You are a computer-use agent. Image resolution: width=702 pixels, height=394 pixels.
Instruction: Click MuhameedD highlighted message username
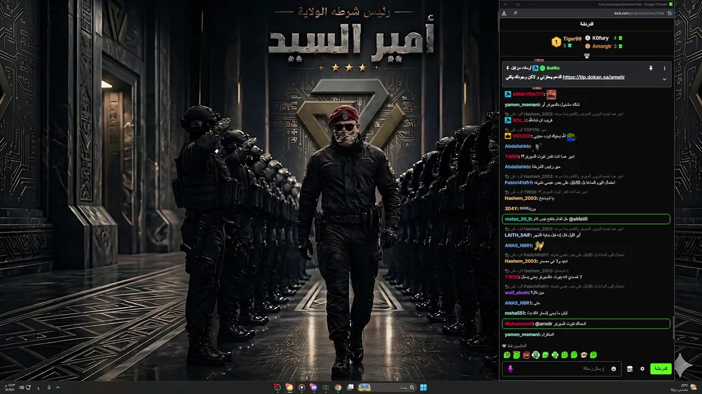click(519, 324)
